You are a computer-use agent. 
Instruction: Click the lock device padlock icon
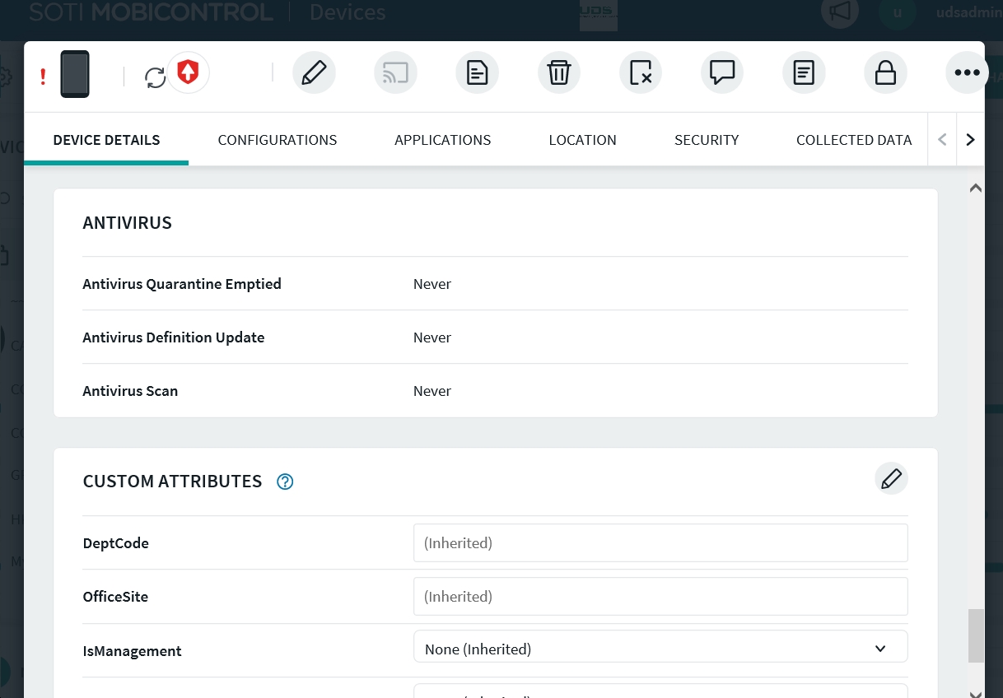(885, 73)
